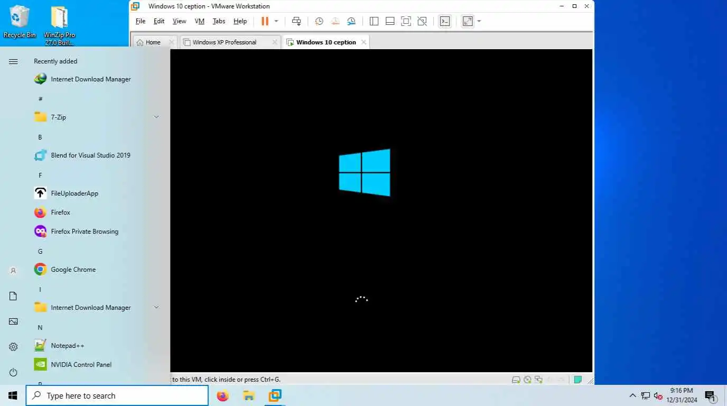Open the Edit menu in VMware
727x406 pixels.
click(x=159, y=21)
